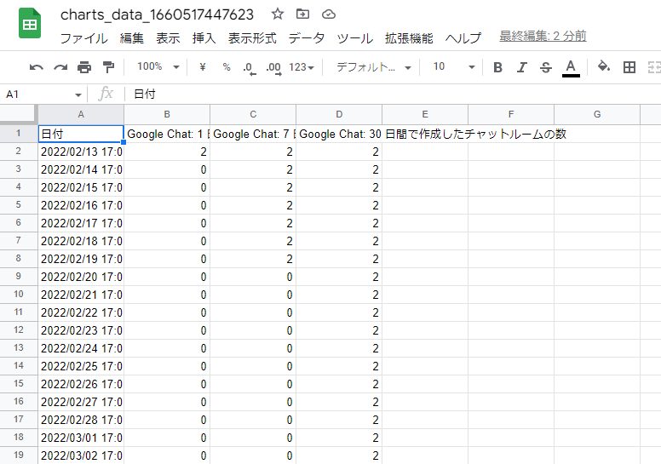The width and height of the screenshot is (661, 464).
Task: Select empty cell E2
Action: [x=425, y=152]
